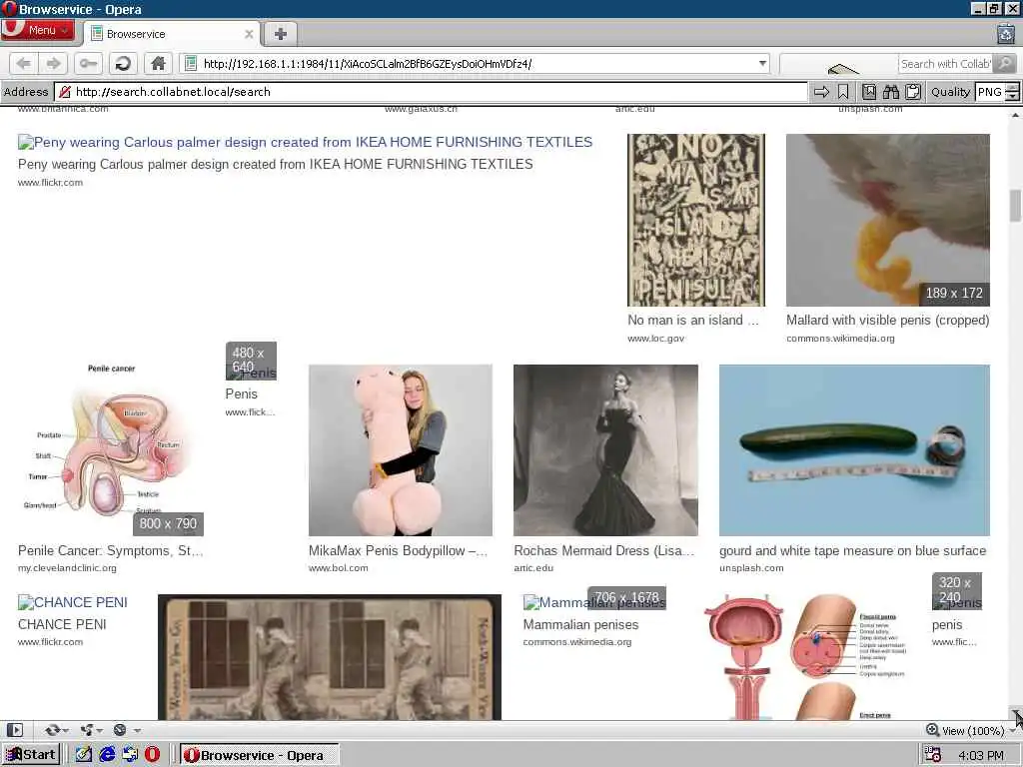Toggle the Opera panel sidebar button
The height and width of the screenshot is (767, 1023).
(14, 730)
